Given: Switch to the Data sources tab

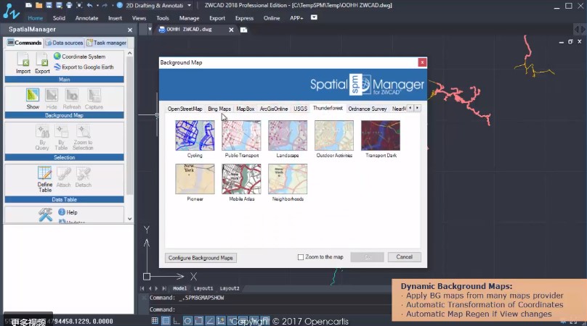Looking at the screenshot, I should [63, 43].
